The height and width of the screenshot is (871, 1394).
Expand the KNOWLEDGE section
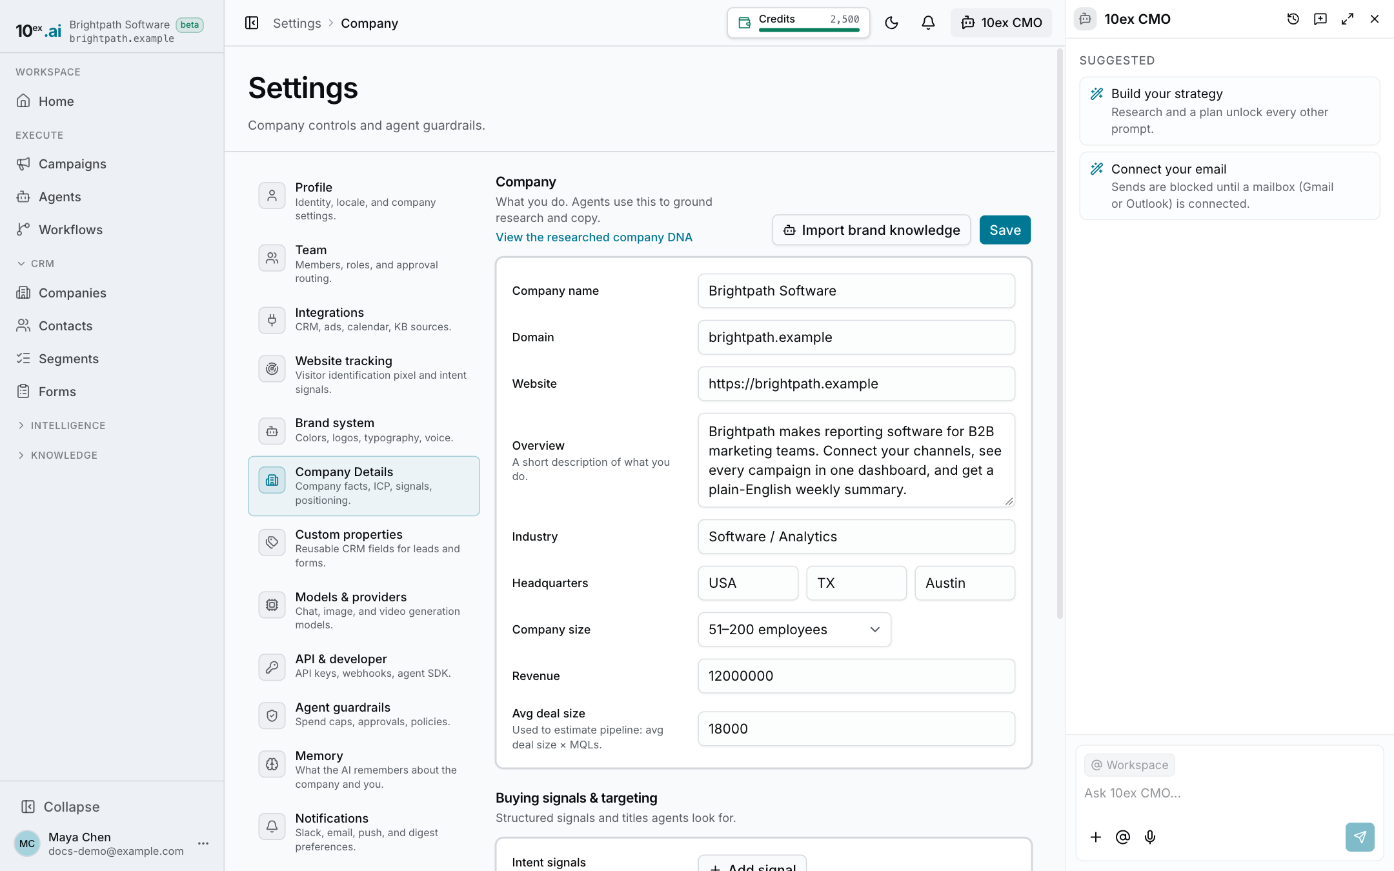[x=57, y=455]
